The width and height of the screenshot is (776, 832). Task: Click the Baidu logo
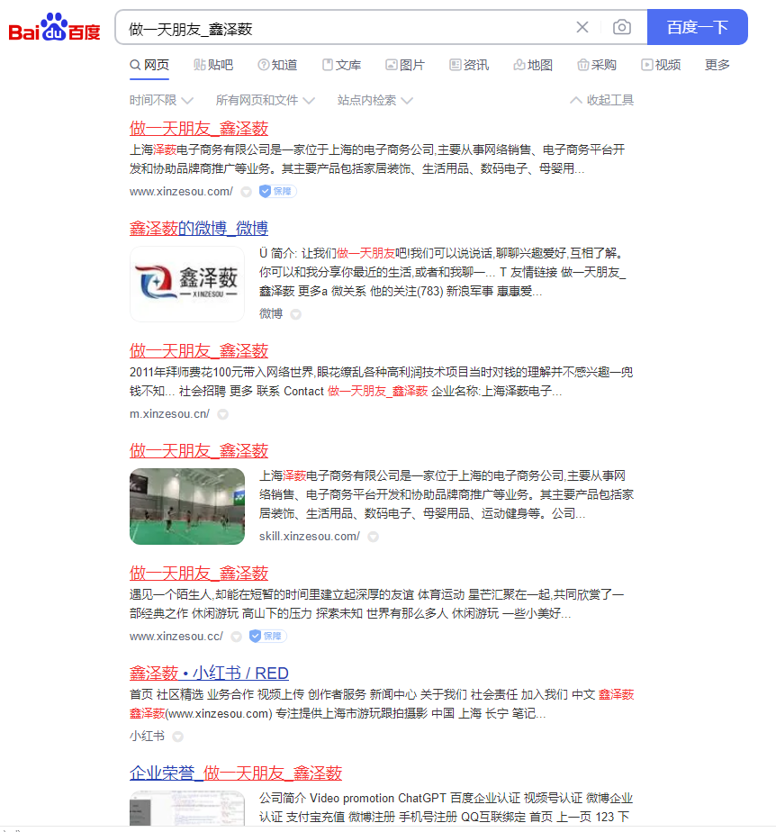54,27
